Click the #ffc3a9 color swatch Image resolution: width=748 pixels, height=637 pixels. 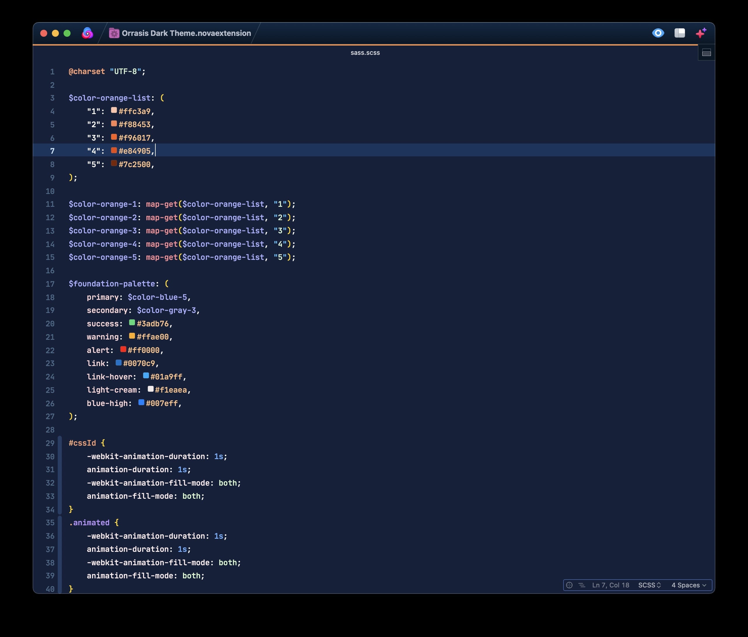(x=114, y=110)
